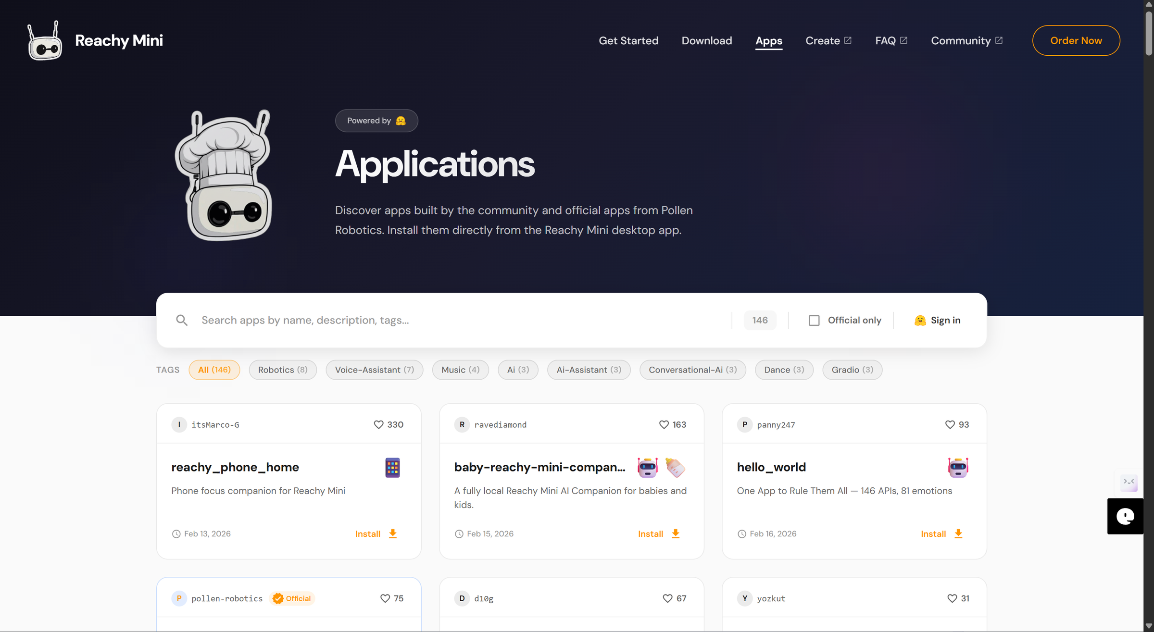Filter by the Ai (3) tag
This screenshot has width=1154, height=632.
tap(518, 370)
